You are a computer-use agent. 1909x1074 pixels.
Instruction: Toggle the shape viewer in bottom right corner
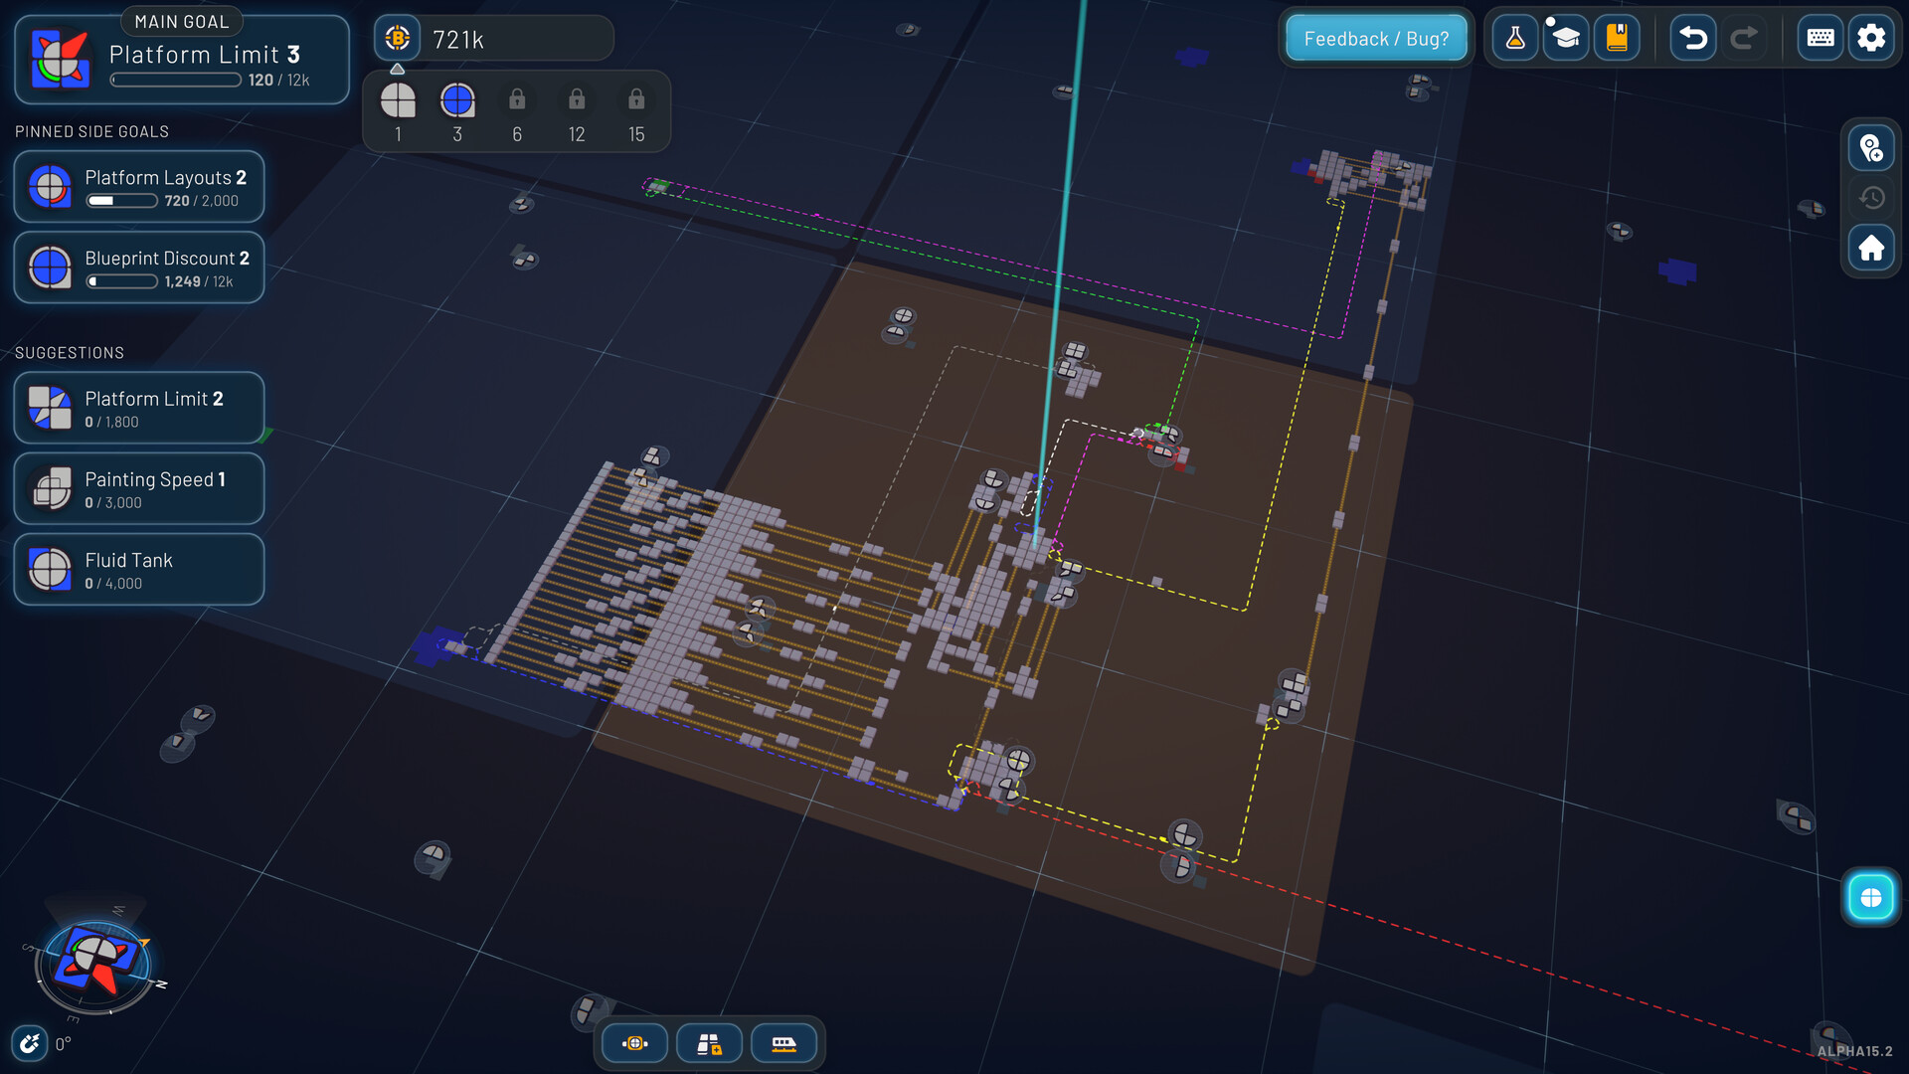(1871, 897)
